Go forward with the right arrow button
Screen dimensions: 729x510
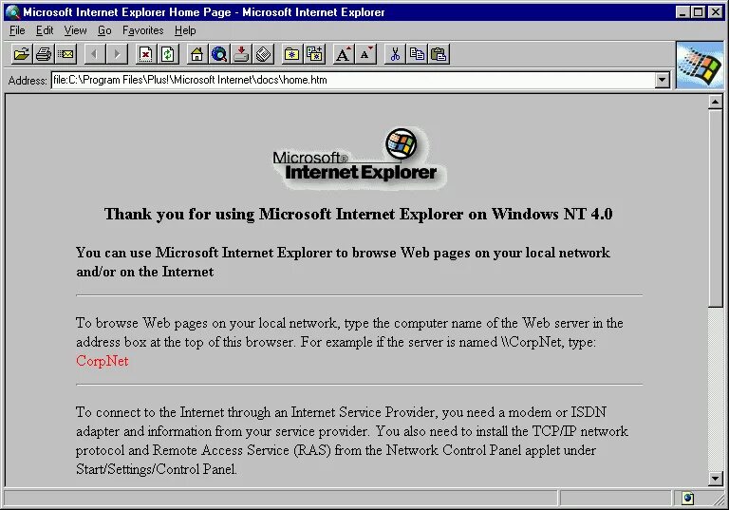(x=117, y=54)
